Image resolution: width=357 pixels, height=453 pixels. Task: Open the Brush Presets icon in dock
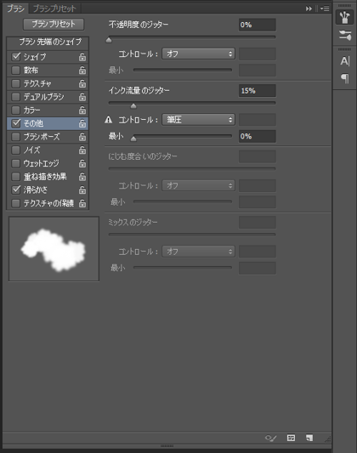[x=345, y=35]
